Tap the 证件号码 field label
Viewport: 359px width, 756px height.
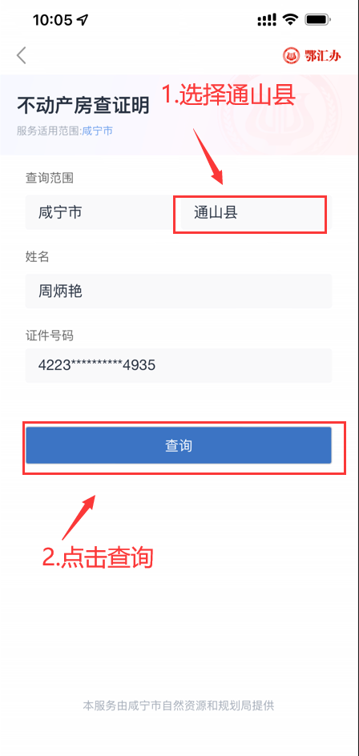click(50, 336)
